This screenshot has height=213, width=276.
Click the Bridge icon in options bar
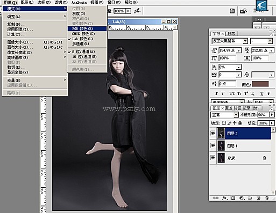pos(244,11)
